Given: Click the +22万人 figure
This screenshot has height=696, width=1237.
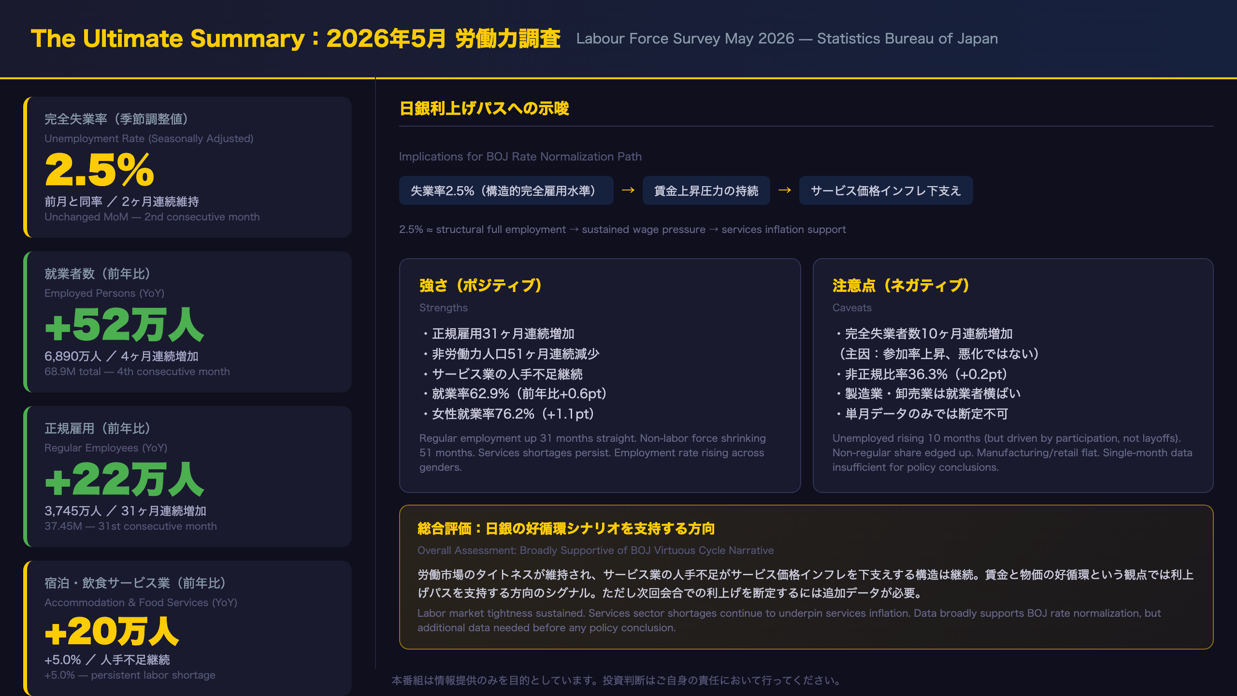Looking at the screenshot, I should pyautogui.click(x=124, y=479).
